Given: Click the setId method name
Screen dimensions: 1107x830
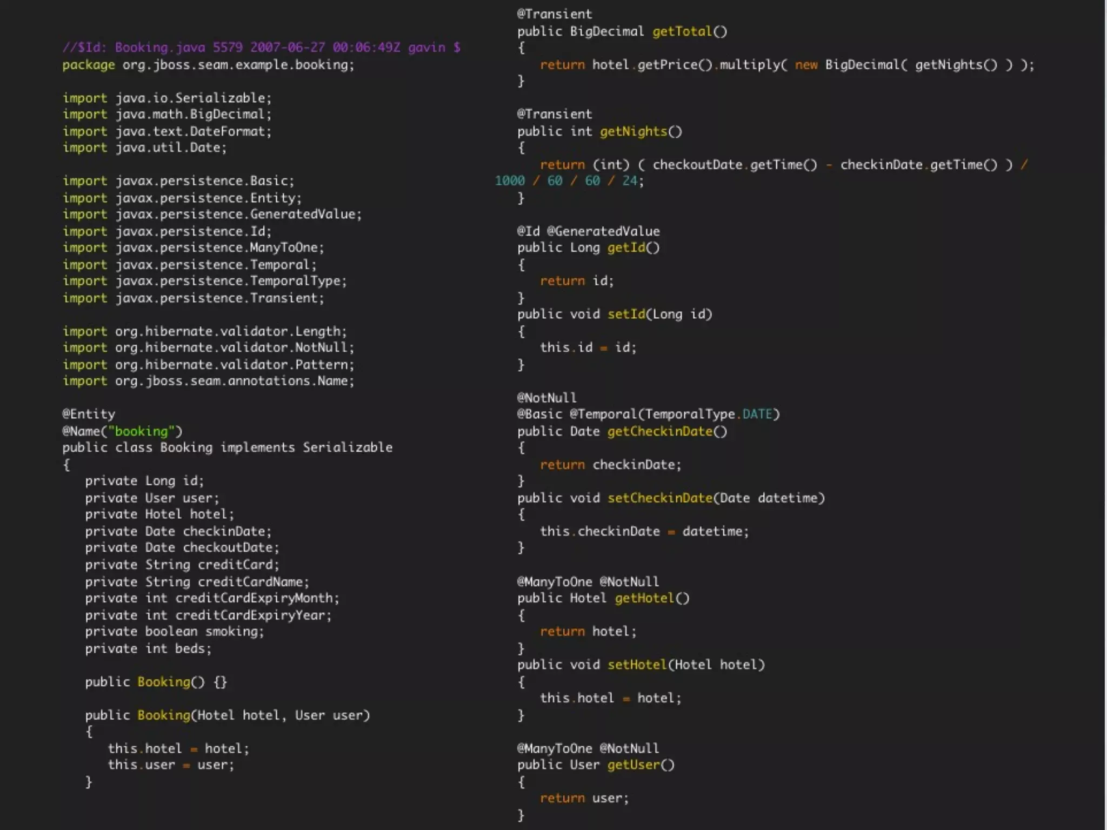Looking at the screenshot, I should coord(626,314).
